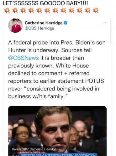116x156 pixels.
Task: Open the @CBSNews mention link
Action: click(24, 58)
